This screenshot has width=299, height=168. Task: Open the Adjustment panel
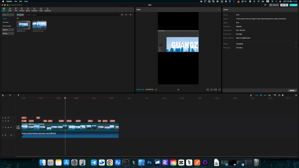[47, 9]
